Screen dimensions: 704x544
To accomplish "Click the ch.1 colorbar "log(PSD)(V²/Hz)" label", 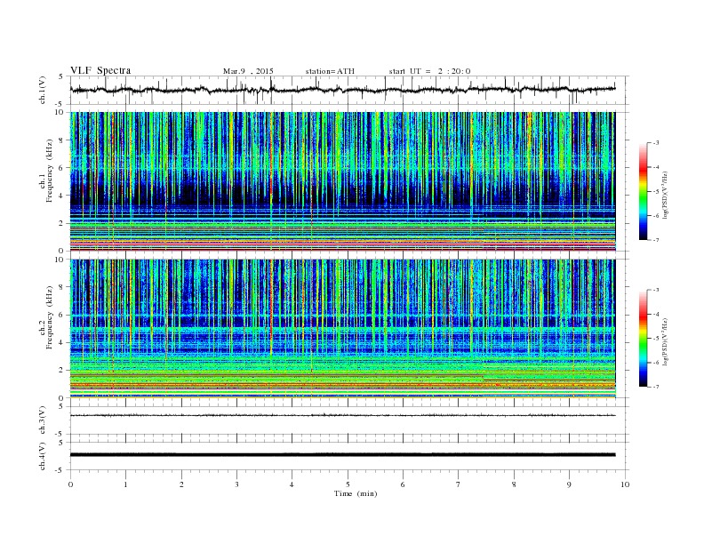I will point(666,195).
